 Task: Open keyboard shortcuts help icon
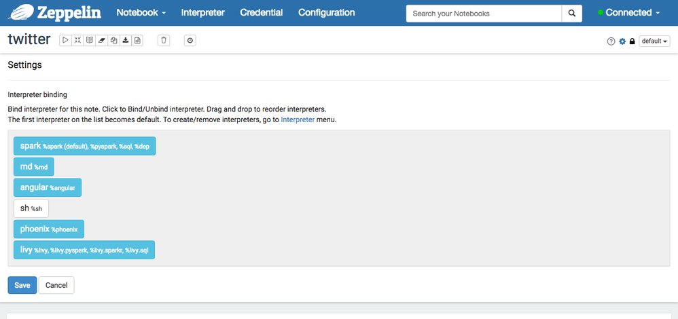coord(611,41)
